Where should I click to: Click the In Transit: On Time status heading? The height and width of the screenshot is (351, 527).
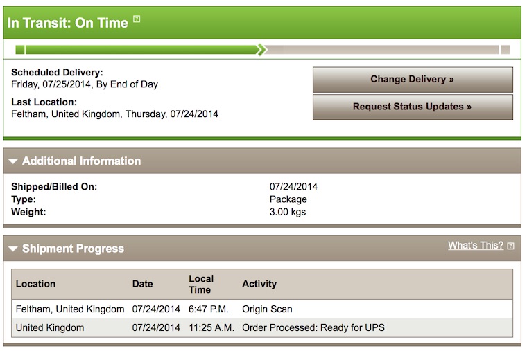(x=68, y=22)
